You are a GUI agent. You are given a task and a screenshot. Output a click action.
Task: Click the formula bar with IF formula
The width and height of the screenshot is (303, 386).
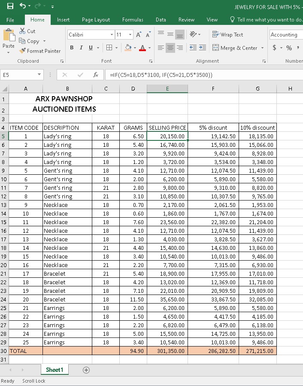pyautogui.click(x=204, y=75)
